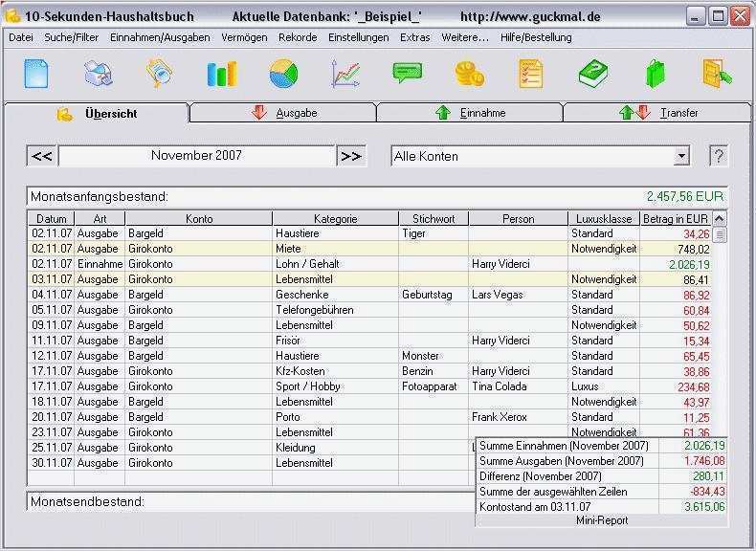Sort by the Person column header
This screenshot has height=551, width=756.
tap(519, 219)
